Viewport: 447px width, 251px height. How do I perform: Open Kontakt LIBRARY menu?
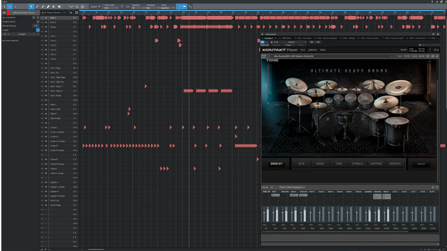312,50
